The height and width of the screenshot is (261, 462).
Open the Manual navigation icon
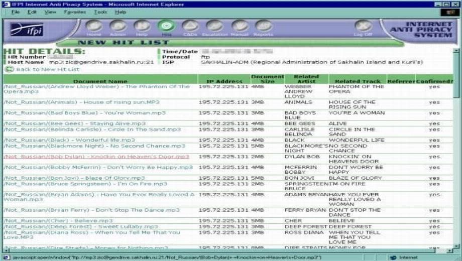pos(240,27)
